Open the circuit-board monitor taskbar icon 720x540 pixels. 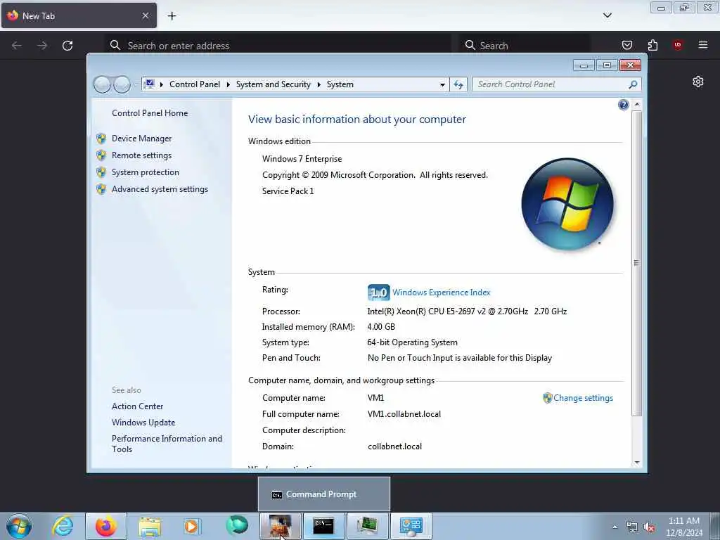click(367, 526)
